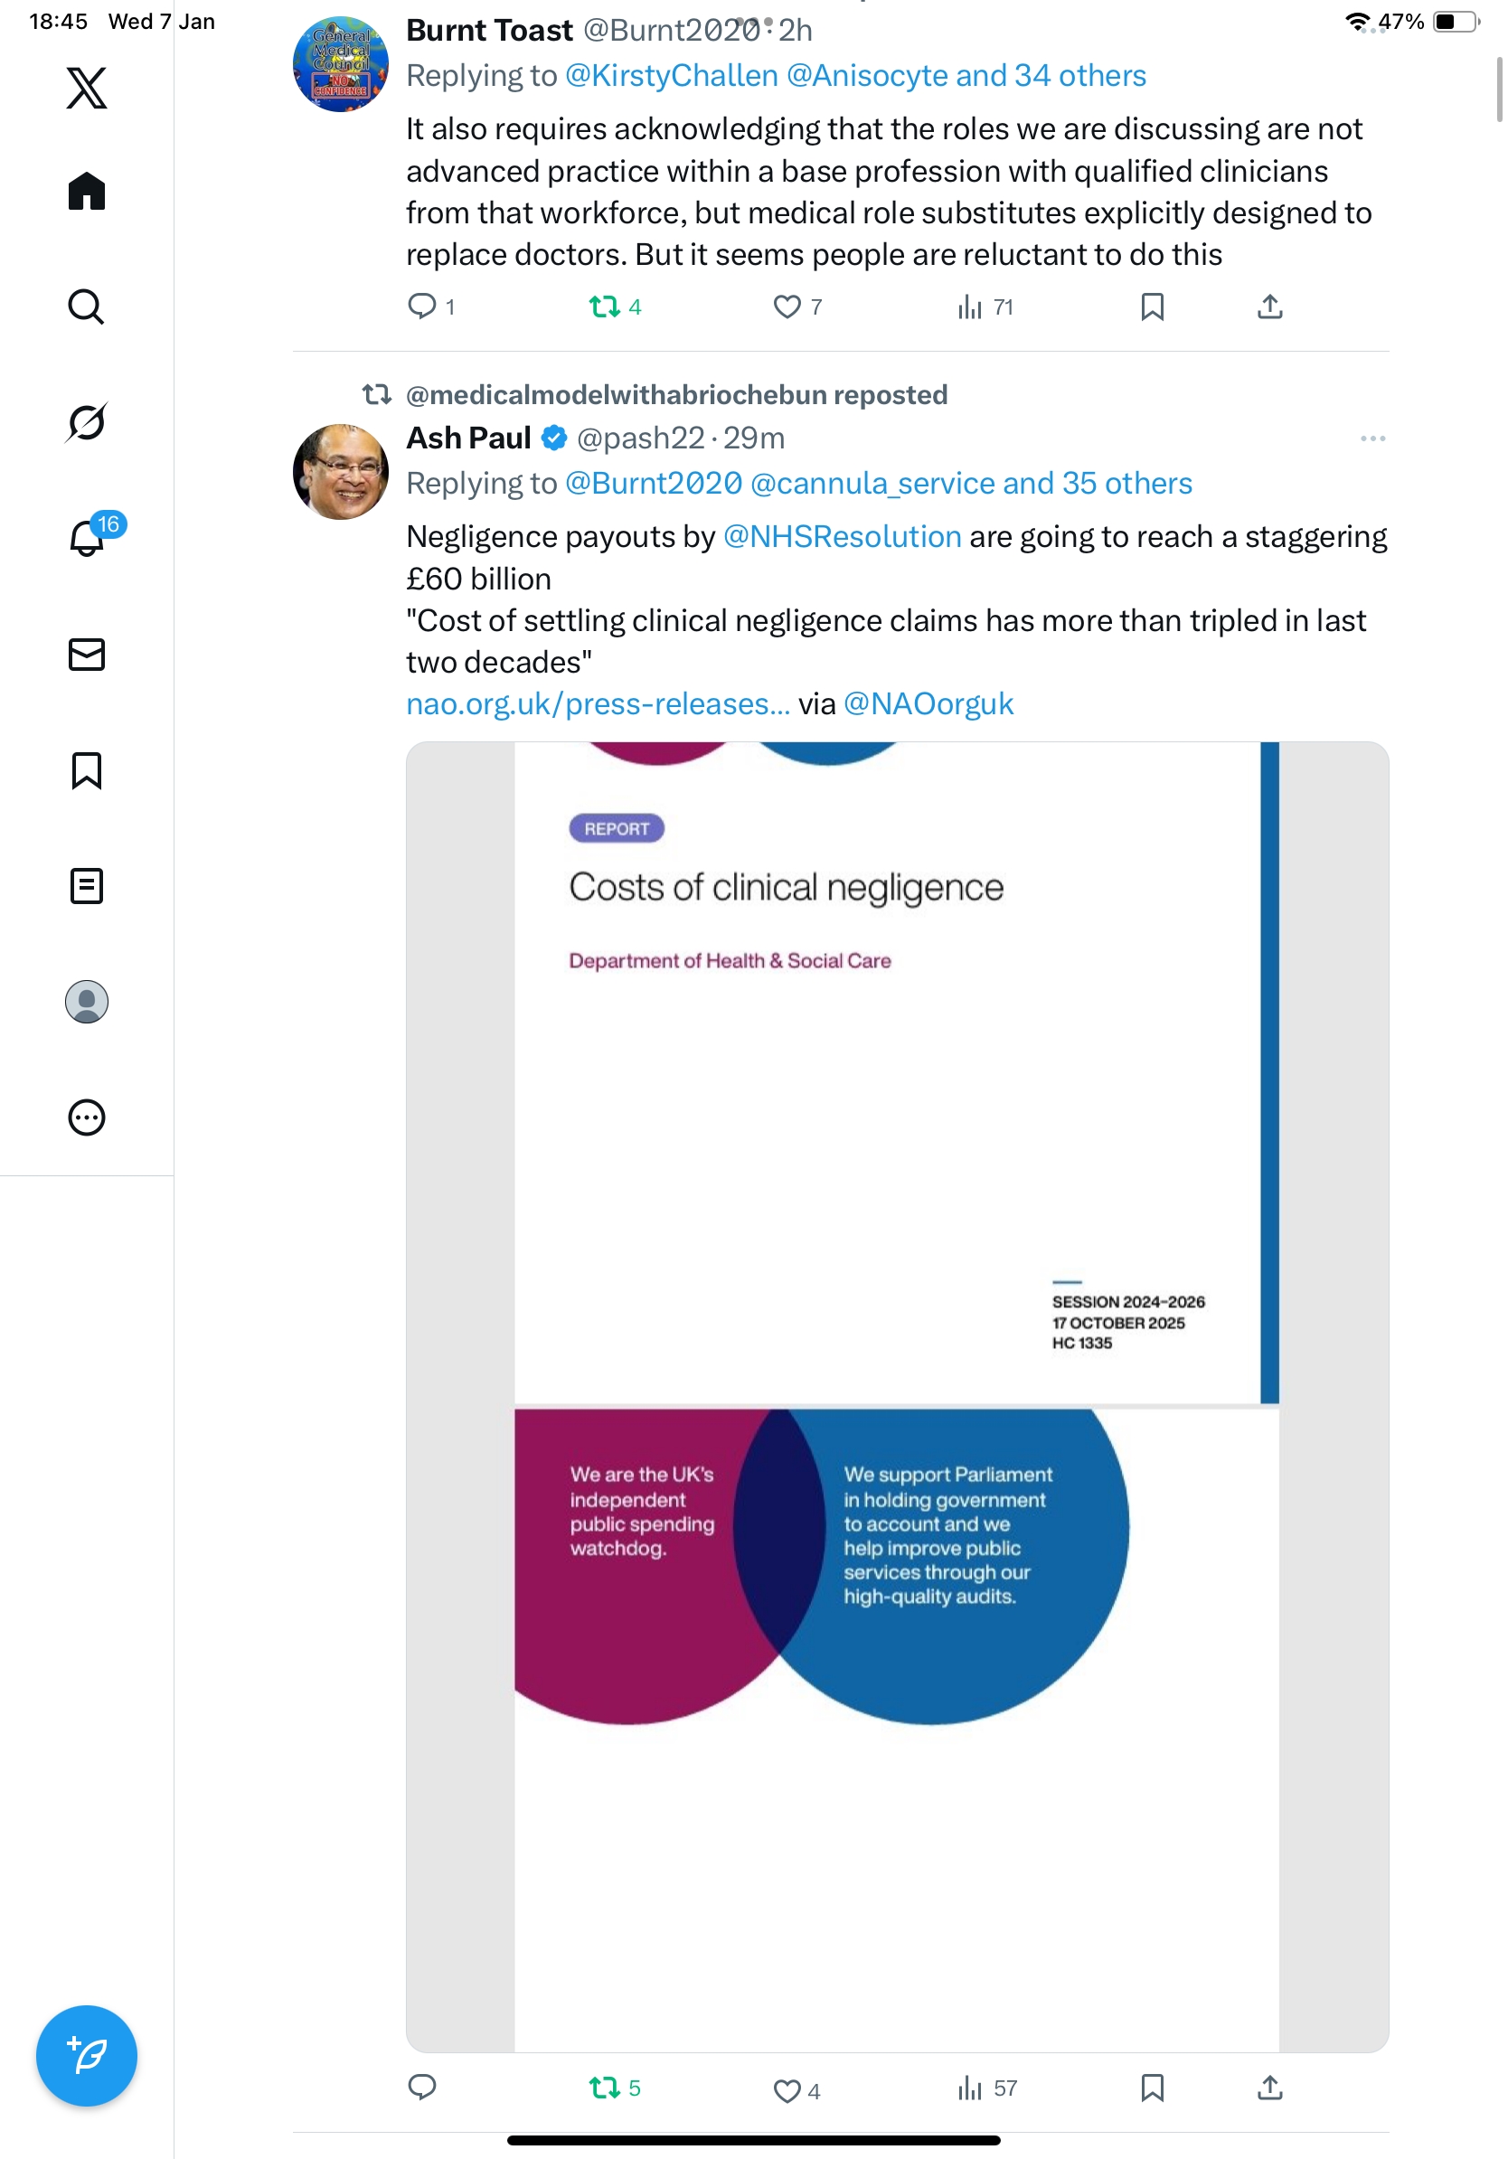The width and height of the screenshot is (1508, 2159).
Task: Open Bookmarks in the sidebar
Action: pos(87,770)
